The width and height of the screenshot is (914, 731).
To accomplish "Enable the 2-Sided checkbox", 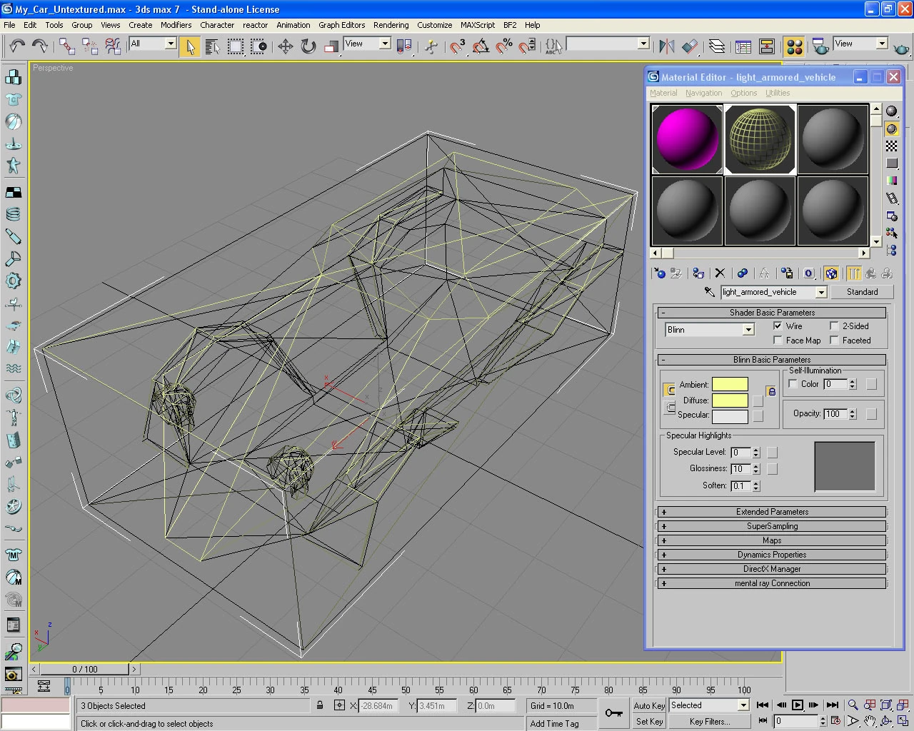I will 834,326.
